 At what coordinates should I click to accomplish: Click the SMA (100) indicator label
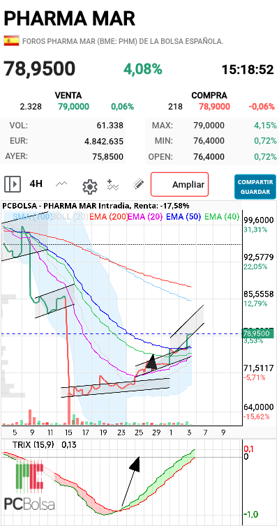(32, 217)
